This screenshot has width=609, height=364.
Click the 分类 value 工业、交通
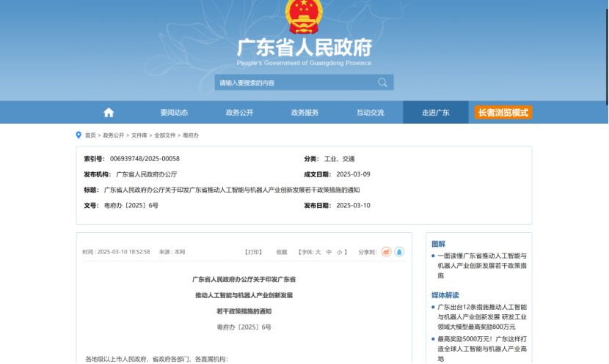[x=340, y=159]
